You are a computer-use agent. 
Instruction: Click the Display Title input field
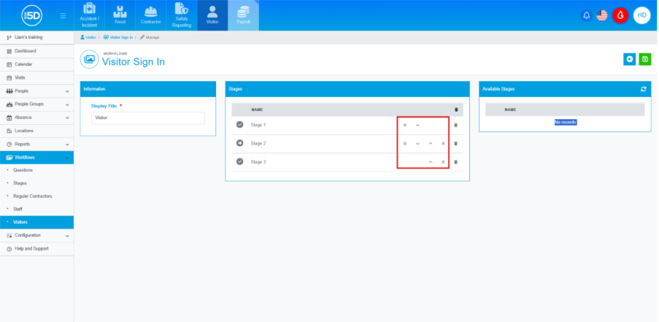pos(147,118)
